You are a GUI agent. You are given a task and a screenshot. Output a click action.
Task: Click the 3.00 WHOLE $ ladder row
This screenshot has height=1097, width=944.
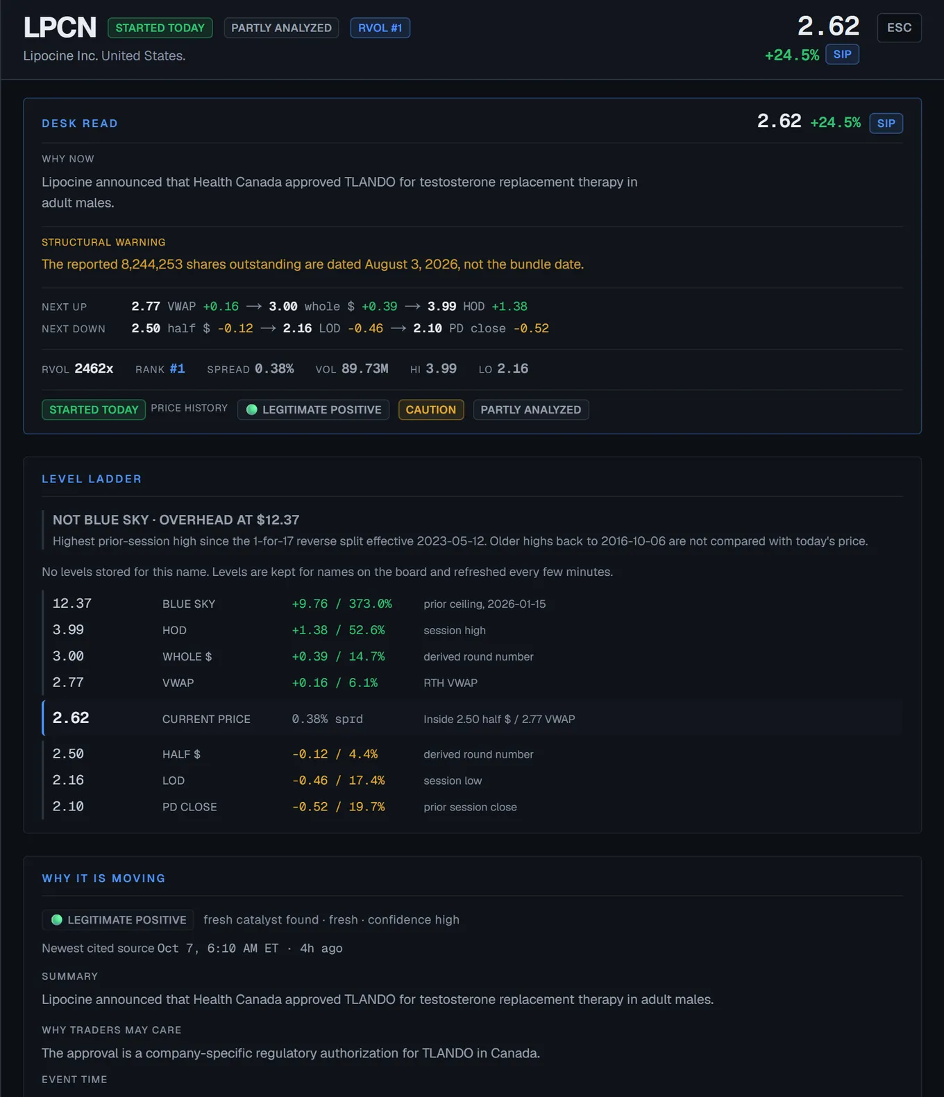pos(473,656)
